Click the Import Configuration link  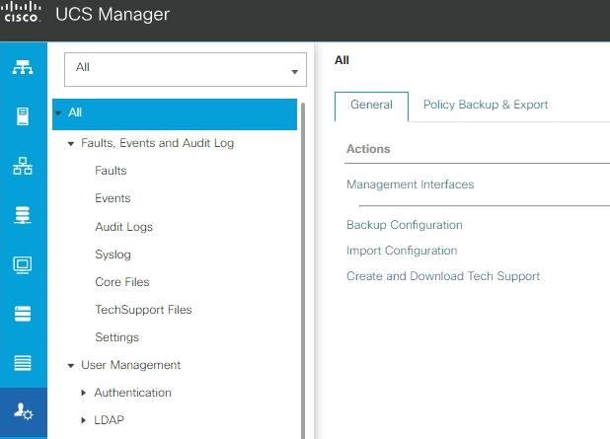pos(402,251)
